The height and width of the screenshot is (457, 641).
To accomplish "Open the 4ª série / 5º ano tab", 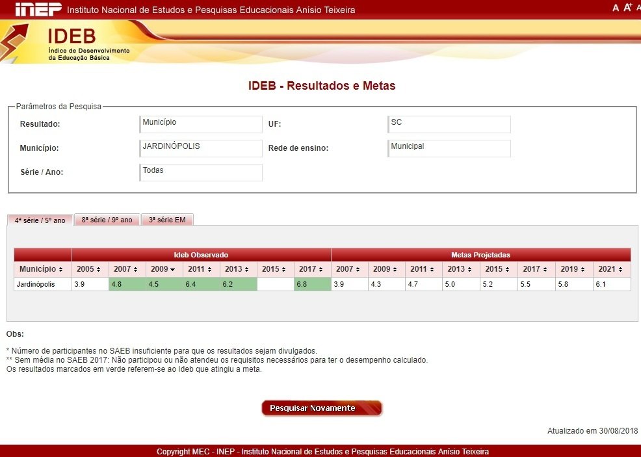I will coord(40,220).
